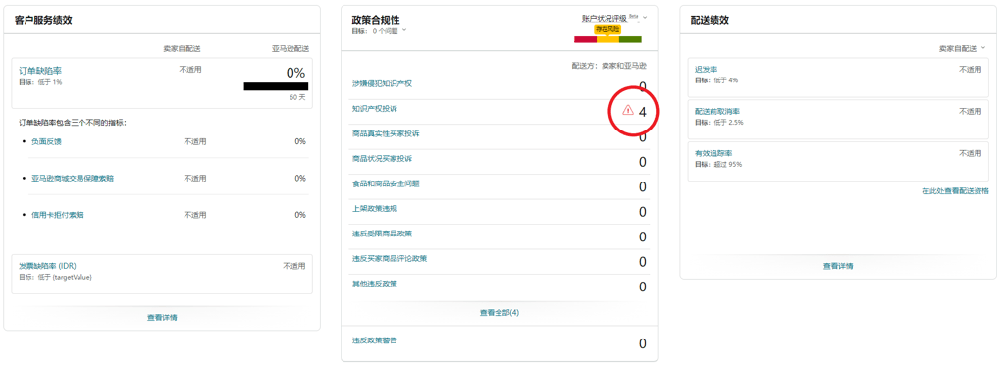The image size is (1003, 365).
Task: Open the 信用卡拒付索赔 link
Action: (x=58, y=215)
